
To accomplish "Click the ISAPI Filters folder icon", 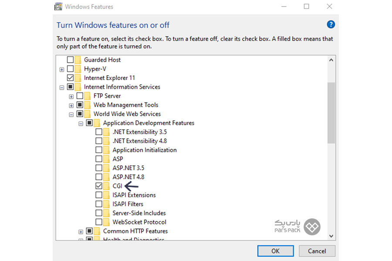I will click(106, 204).
